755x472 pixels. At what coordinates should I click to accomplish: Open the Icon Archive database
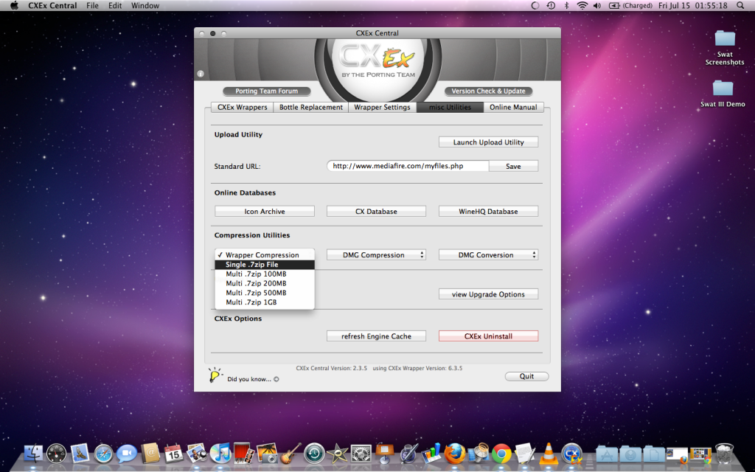[265, 212]
